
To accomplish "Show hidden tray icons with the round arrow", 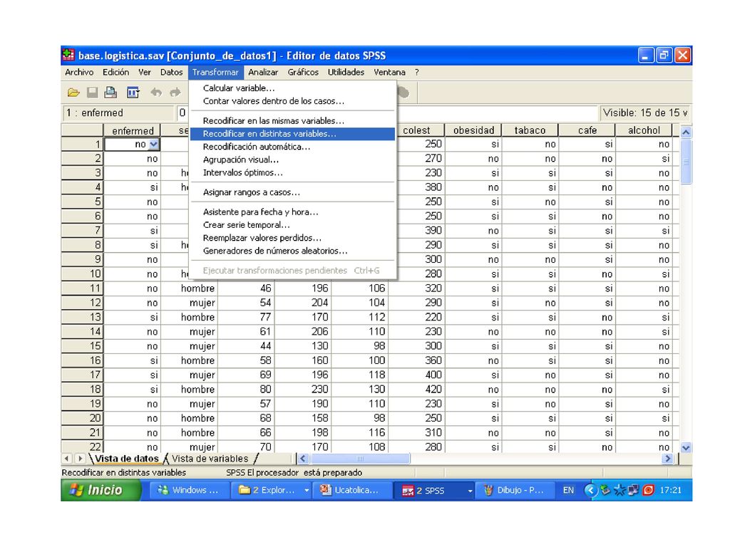I will coord(590,490).
